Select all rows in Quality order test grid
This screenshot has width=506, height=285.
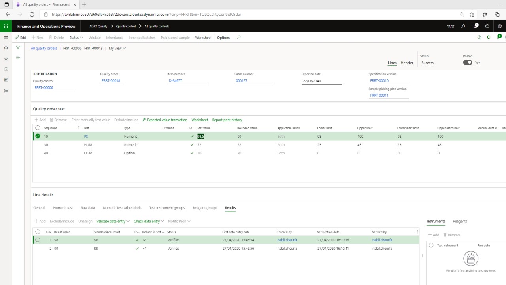click(38, 128)
